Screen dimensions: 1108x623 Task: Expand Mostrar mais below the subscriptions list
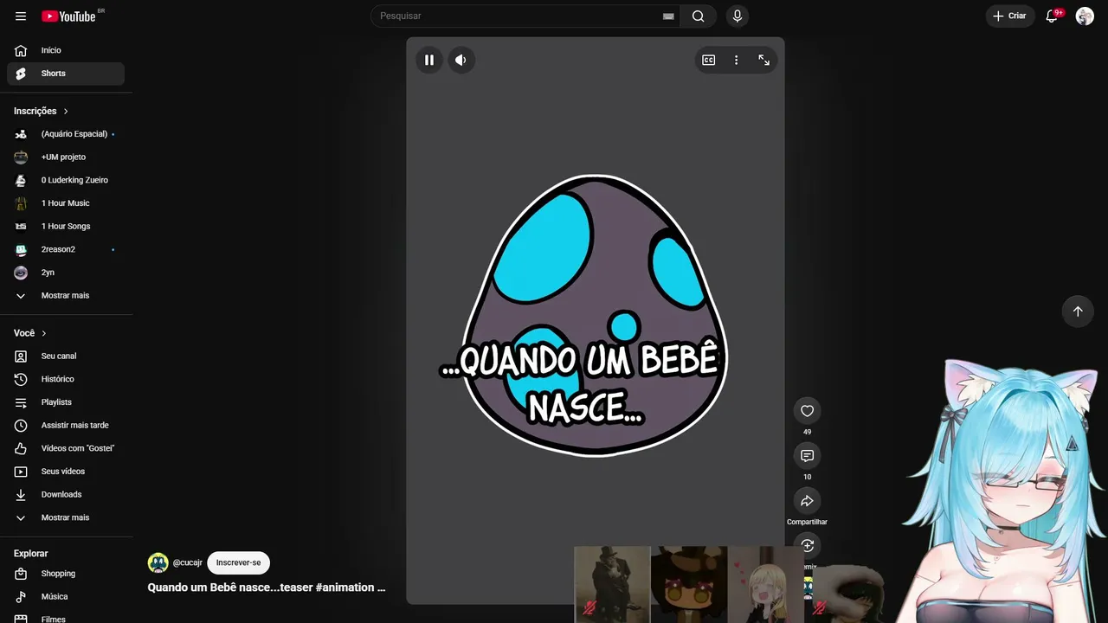[x=66, y=295]
